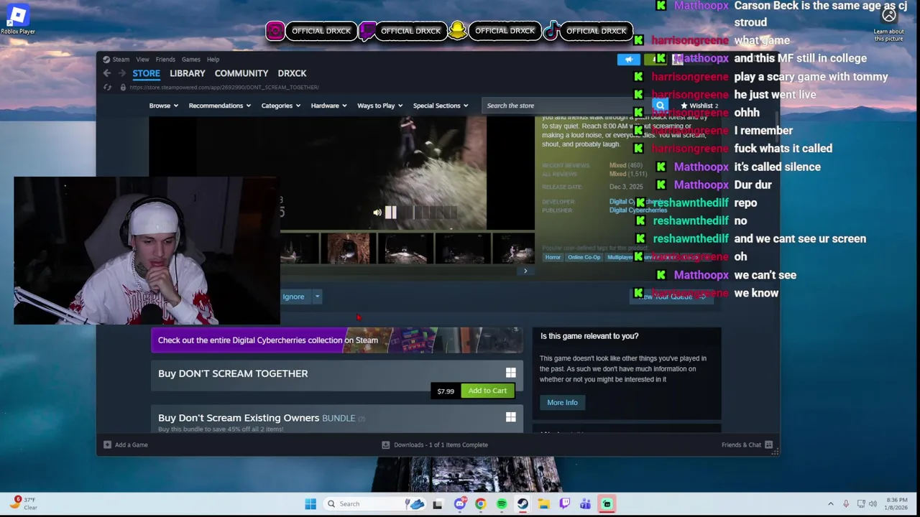Image resolution: width=920 pixels, height=517 pixels.
Task: Switch to the COMMUNITY tab
Action: click(x=241, y=73)
